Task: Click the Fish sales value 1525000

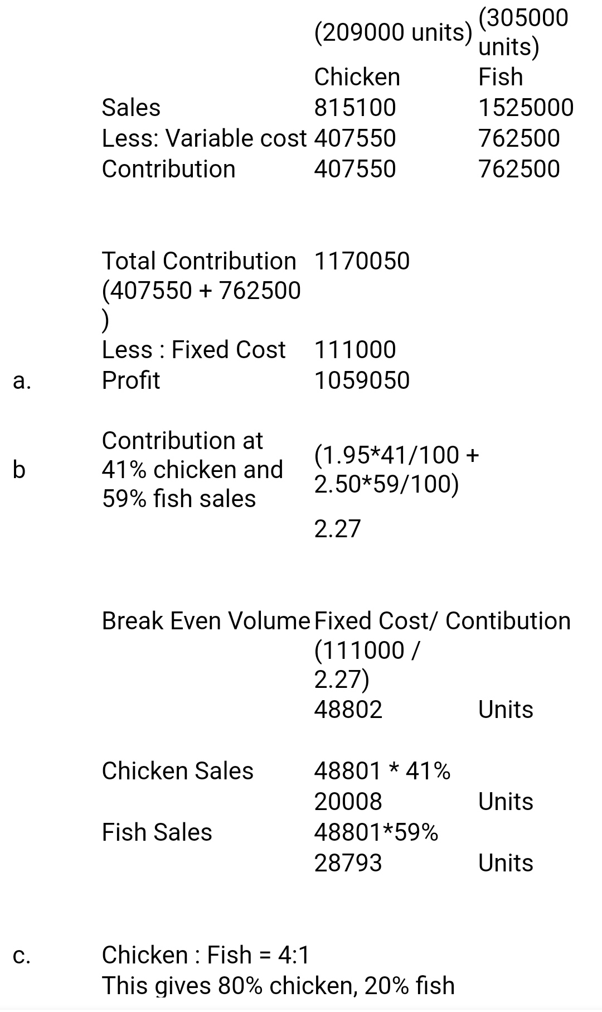Action: point(526,108)
